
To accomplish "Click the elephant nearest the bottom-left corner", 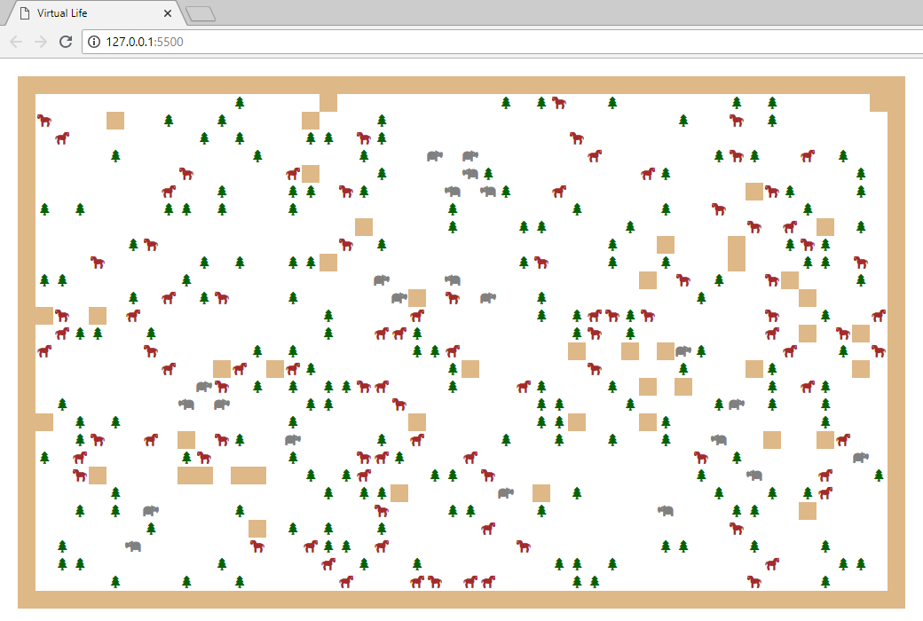I will pyautogui.click(x=133, y=546).
